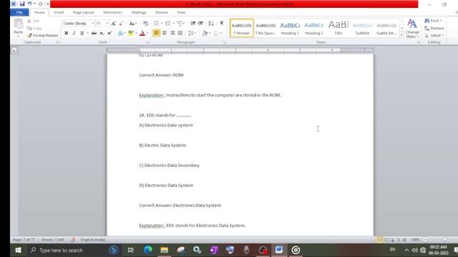Expand bullet list options
Image resolution: width=458 pixels, height=257 pixels.
click(x=162, y=24)
